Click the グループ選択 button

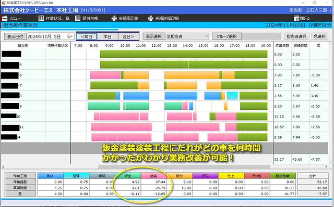click(226, 36)
